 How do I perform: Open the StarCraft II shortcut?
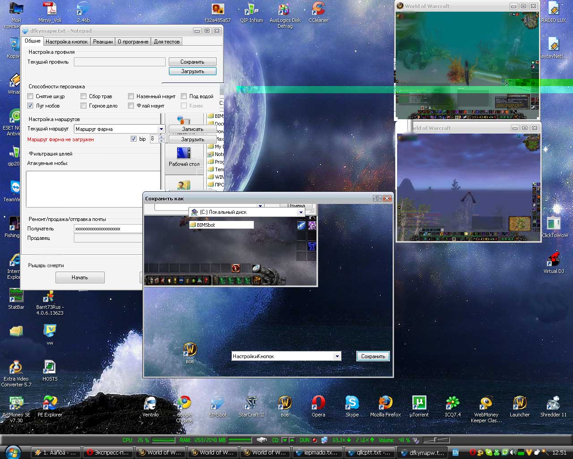pos(251,403)
